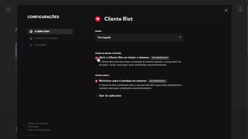Select the Sair do aplicativo radio option

[x=96, y=96]
